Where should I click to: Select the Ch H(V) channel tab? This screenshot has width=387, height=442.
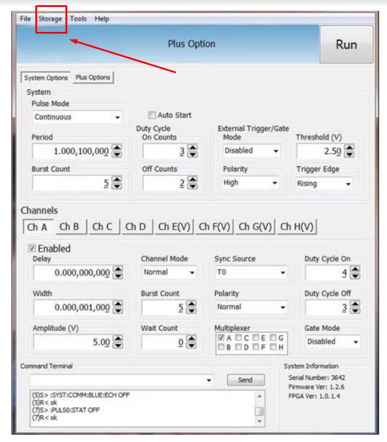297,227
